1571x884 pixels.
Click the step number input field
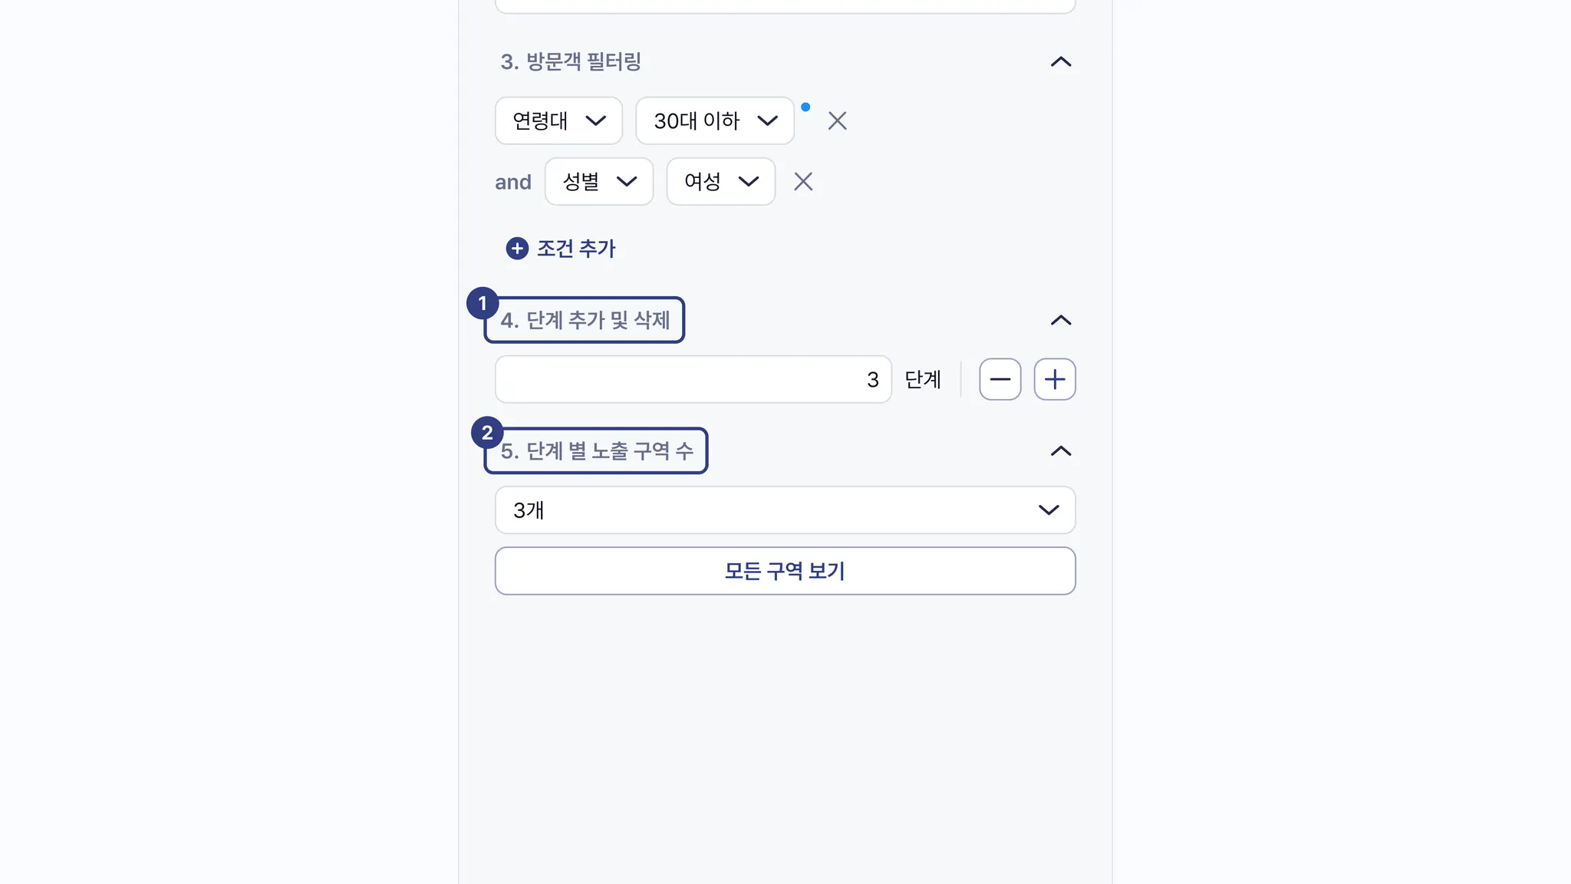pyautogui.click(x=692, y=379)
